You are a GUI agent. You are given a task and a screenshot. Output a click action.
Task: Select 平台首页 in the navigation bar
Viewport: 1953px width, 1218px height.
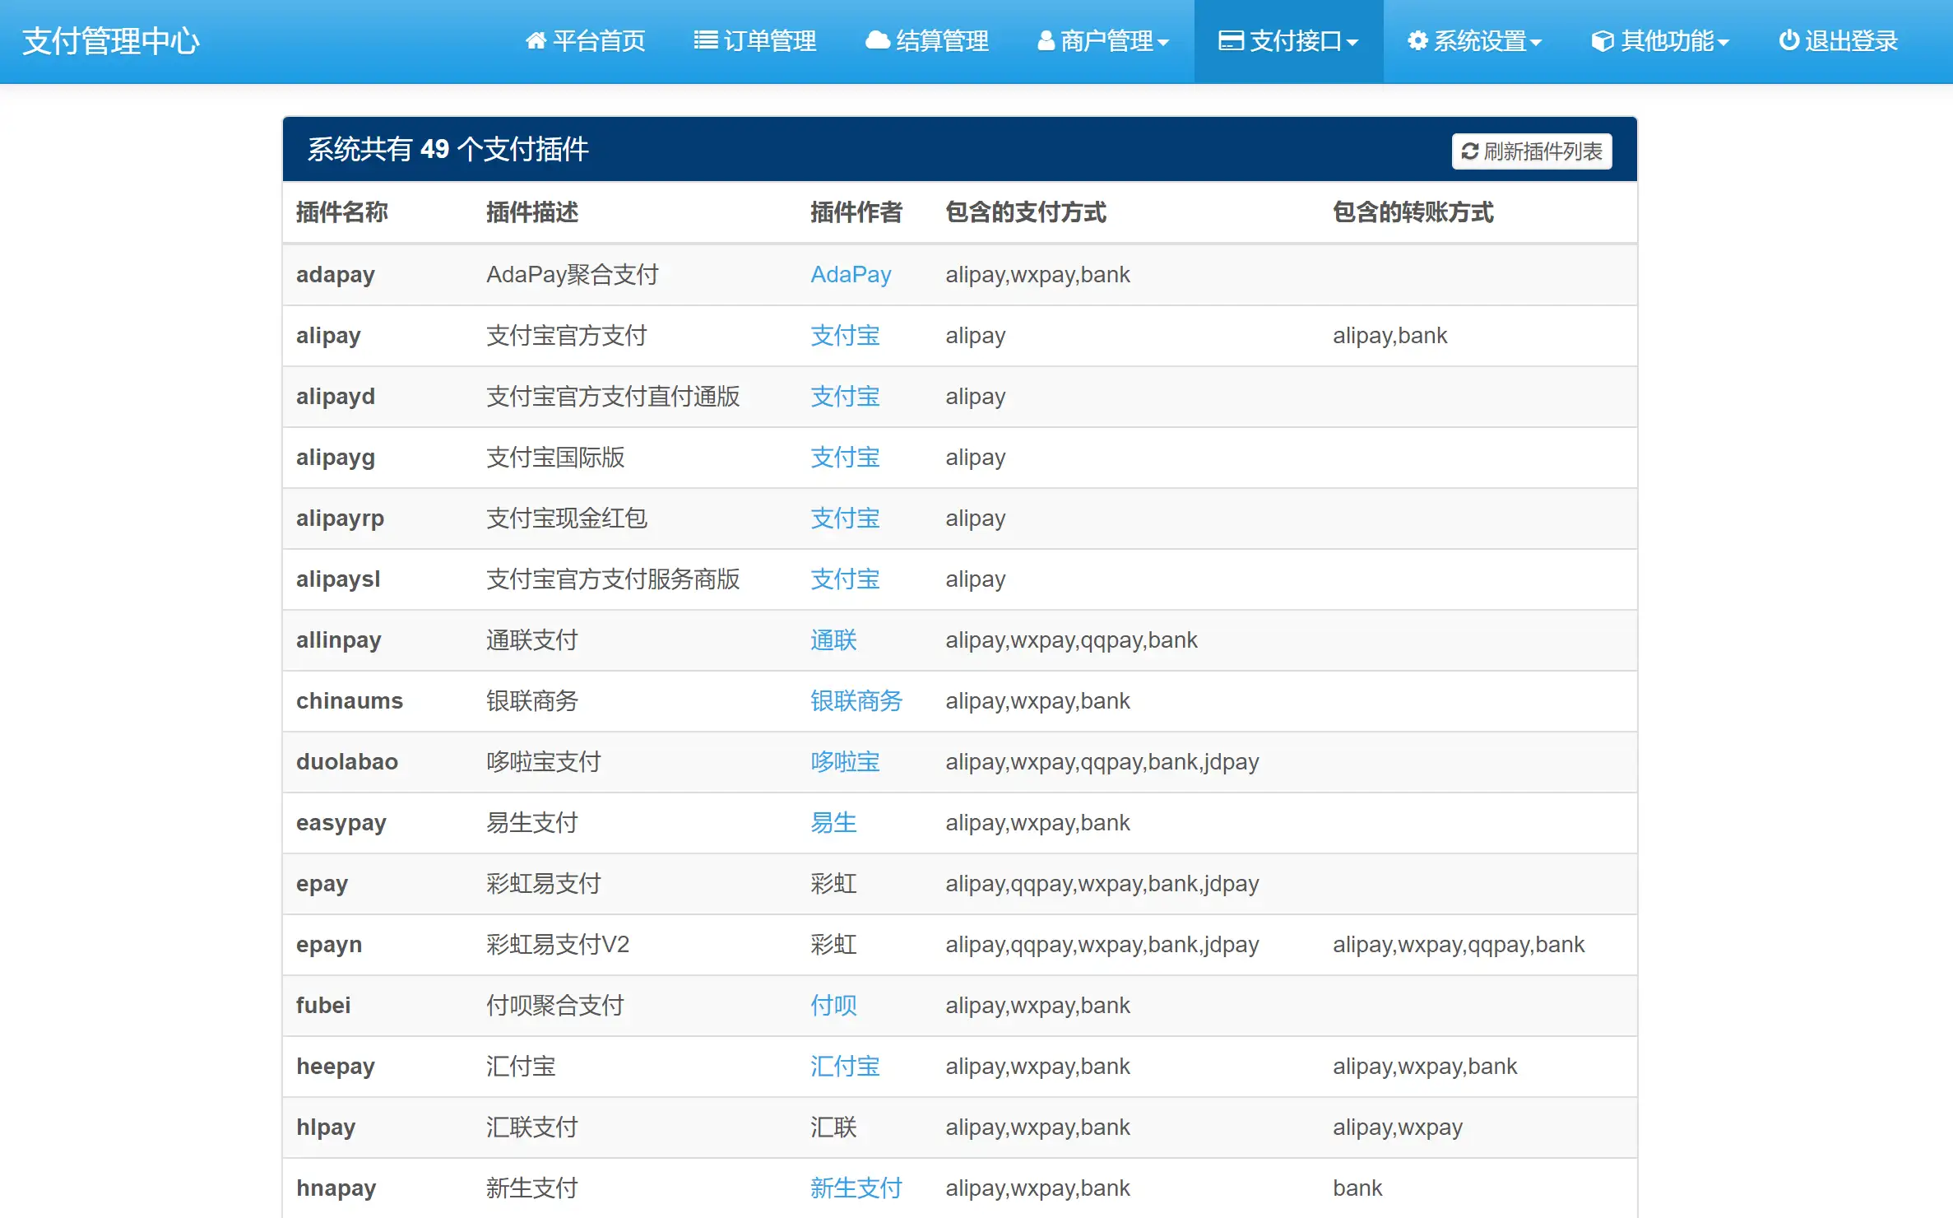[586, 40]
